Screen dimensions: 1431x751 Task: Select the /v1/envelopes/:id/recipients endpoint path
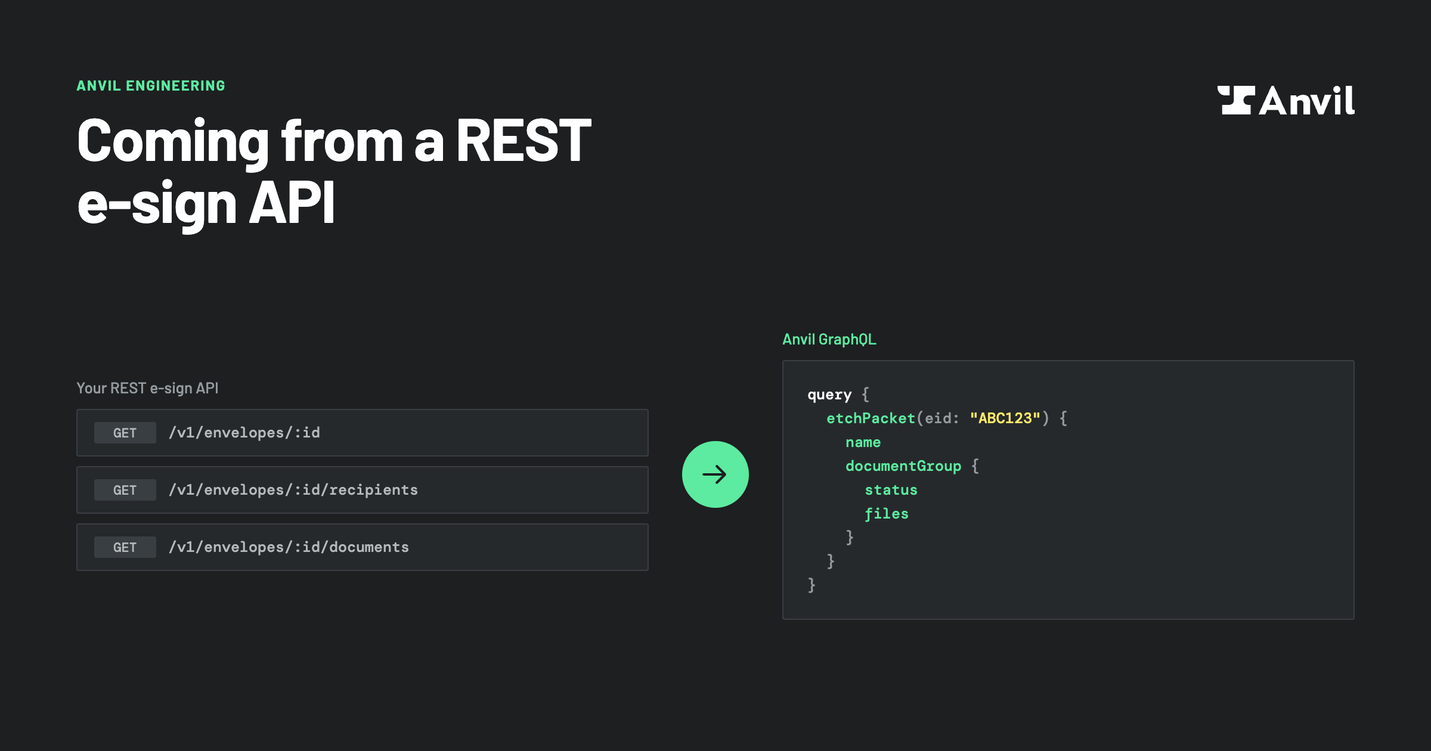[293, 490]
